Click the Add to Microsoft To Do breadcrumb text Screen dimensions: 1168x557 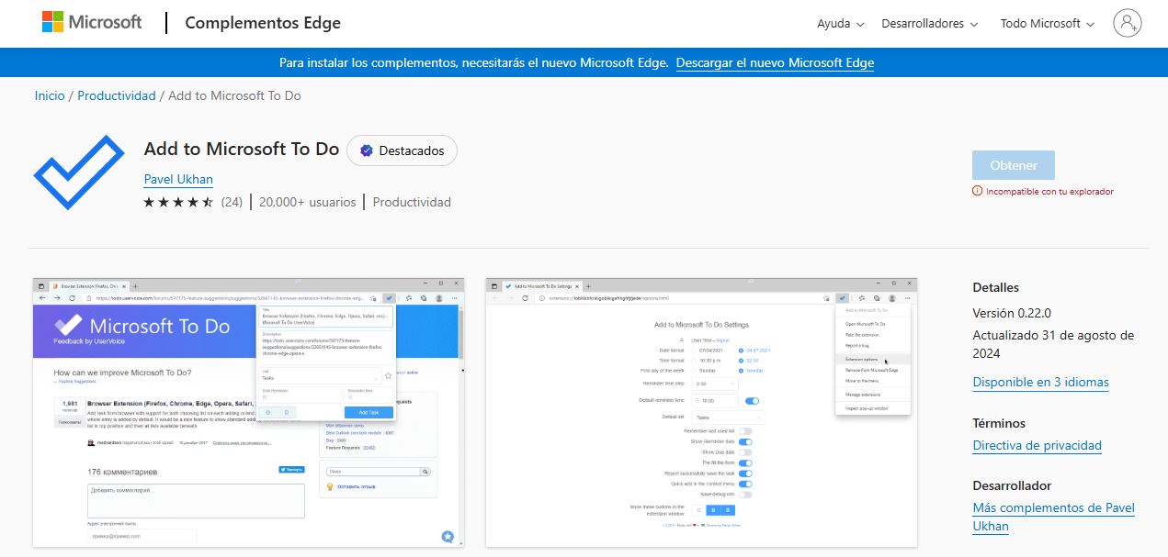point(234,95)
